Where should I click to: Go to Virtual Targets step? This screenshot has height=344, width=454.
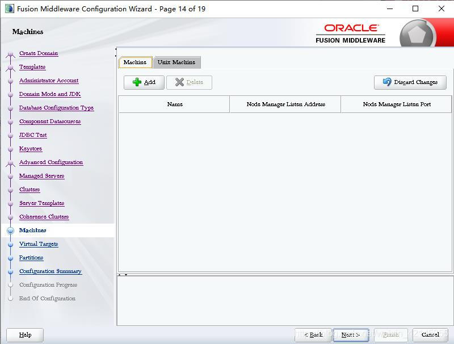coord(39,244)
